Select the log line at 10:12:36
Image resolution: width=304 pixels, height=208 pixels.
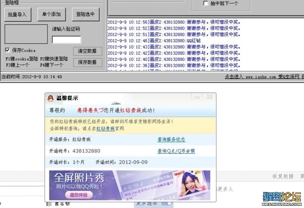(174, 66)
